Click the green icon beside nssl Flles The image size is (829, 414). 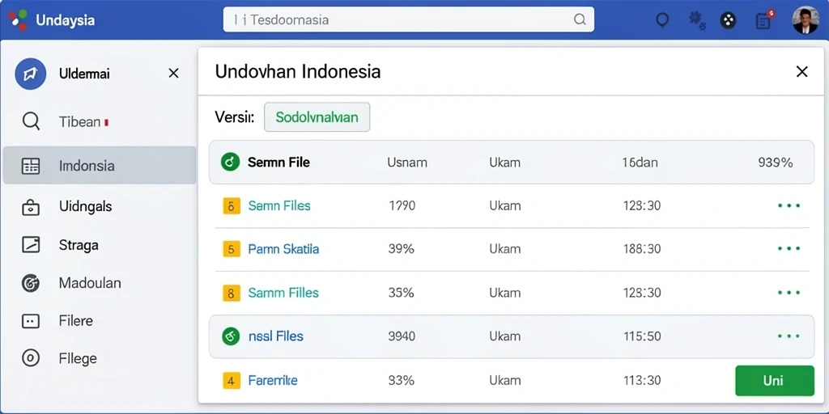coord(230,336)
